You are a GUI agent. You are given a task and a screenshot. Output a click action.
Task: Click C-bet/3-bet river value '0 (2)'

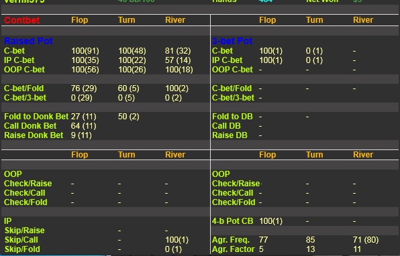point(173,98)
